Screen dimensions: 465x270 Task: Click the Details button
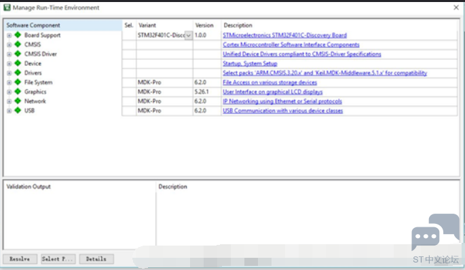[x=96, y=259]
